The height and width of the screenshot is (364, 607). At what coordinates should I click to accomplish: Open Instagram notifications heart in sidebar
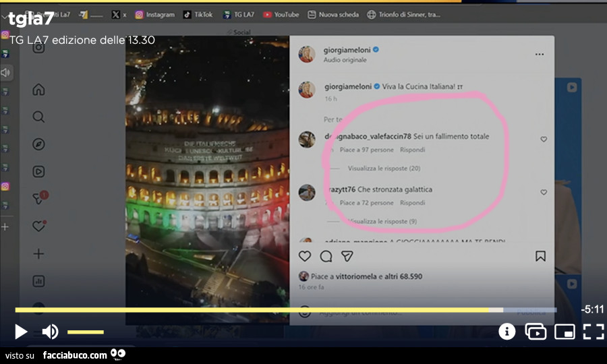click(38, 226)
